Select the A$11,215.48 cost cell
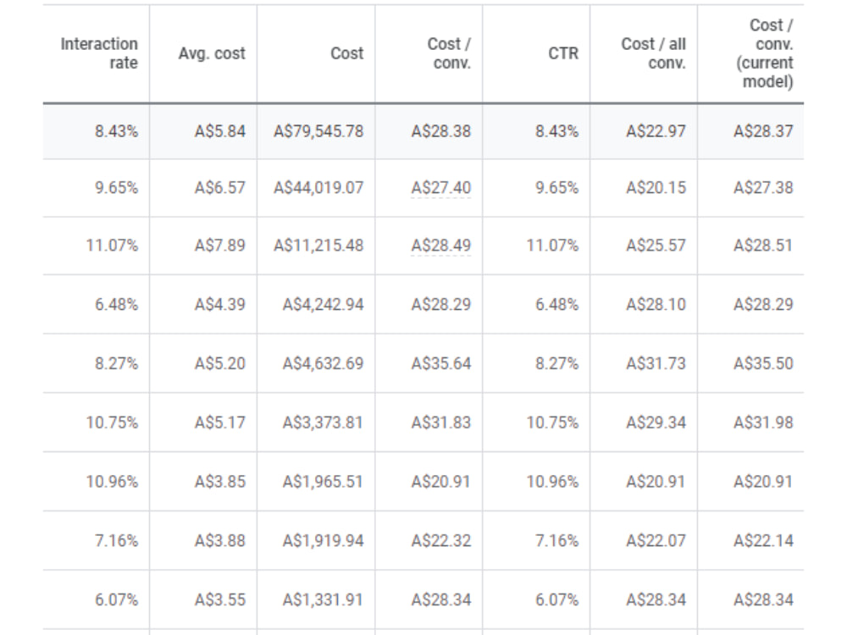Image resolution: width=847 pixels, height=635 pixels. 318,246
